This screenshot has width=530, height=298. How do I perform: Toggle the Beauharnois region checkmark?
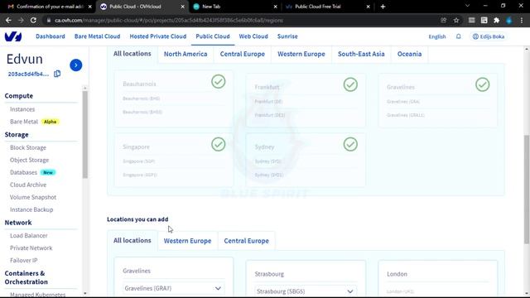click(219, 81)
